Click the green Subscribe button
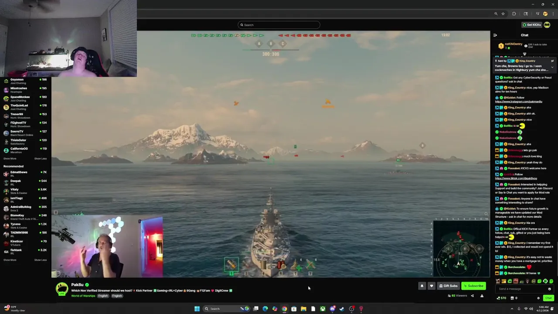 pos(473,286)
